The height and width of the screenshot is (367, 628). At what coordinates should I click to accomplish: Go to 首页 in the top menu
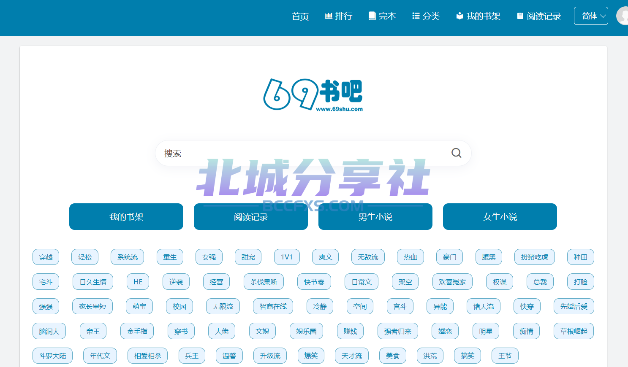tap(300, 16)
